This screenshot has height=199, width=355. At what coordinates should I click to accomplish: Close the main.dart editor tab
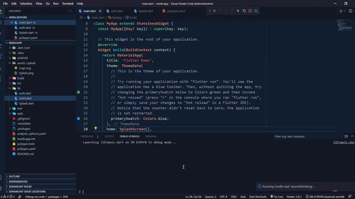click(100, 11)
